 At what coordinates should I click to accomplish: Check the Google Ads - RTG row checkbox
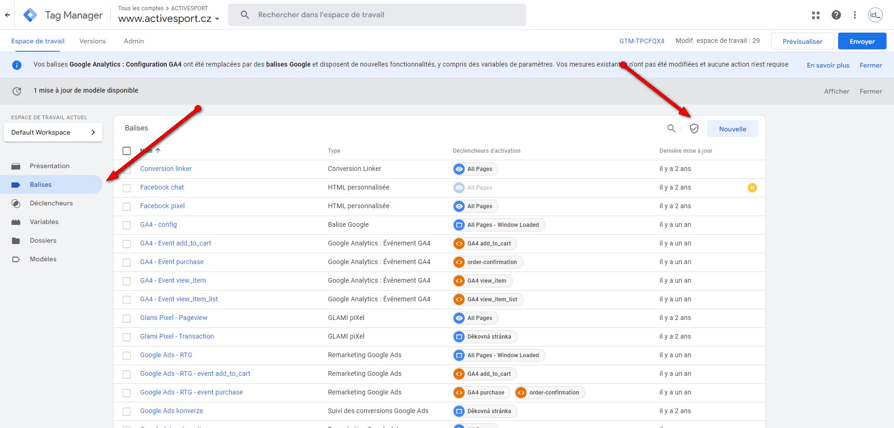(x=127, y=356)
